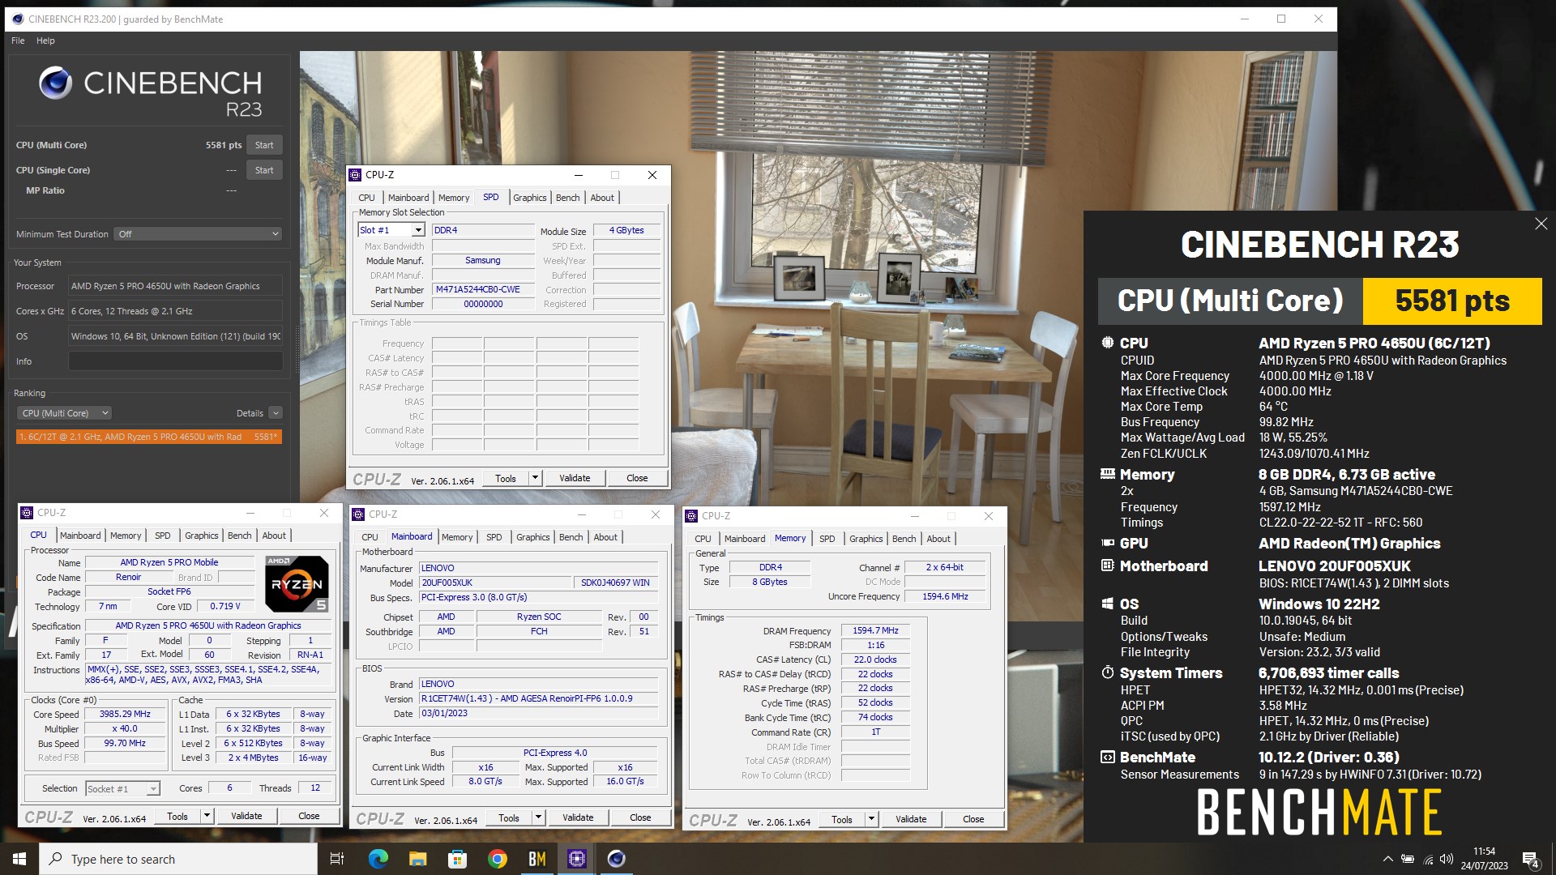Open Task View from the taskbar
This screenshot has width=1556, height=875.
(x=337, y=859)
